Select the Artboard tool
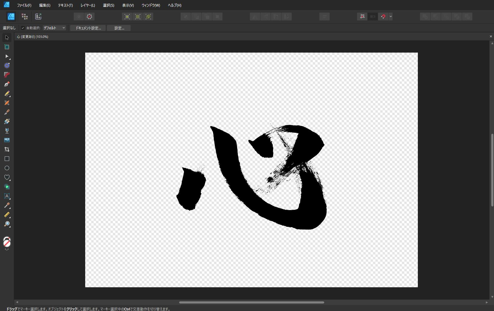Screen dimensions: 494x311 tap(7, 47)
